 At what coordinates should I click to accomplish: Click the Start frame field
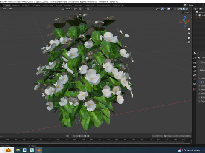[x=173, y=136]
